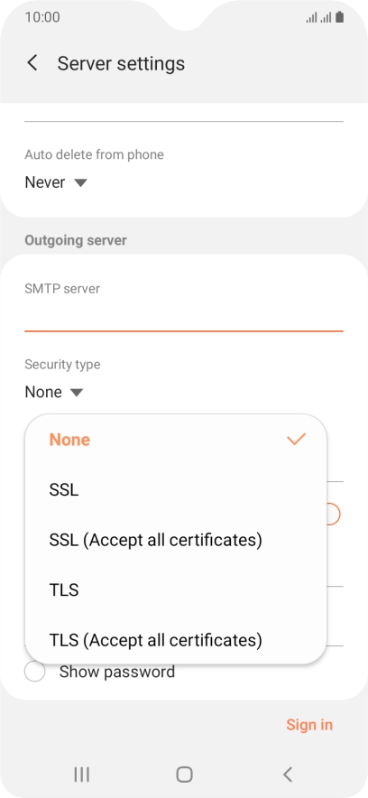Pick TLS (Accept all certificates) option

[x=175, y=639]
